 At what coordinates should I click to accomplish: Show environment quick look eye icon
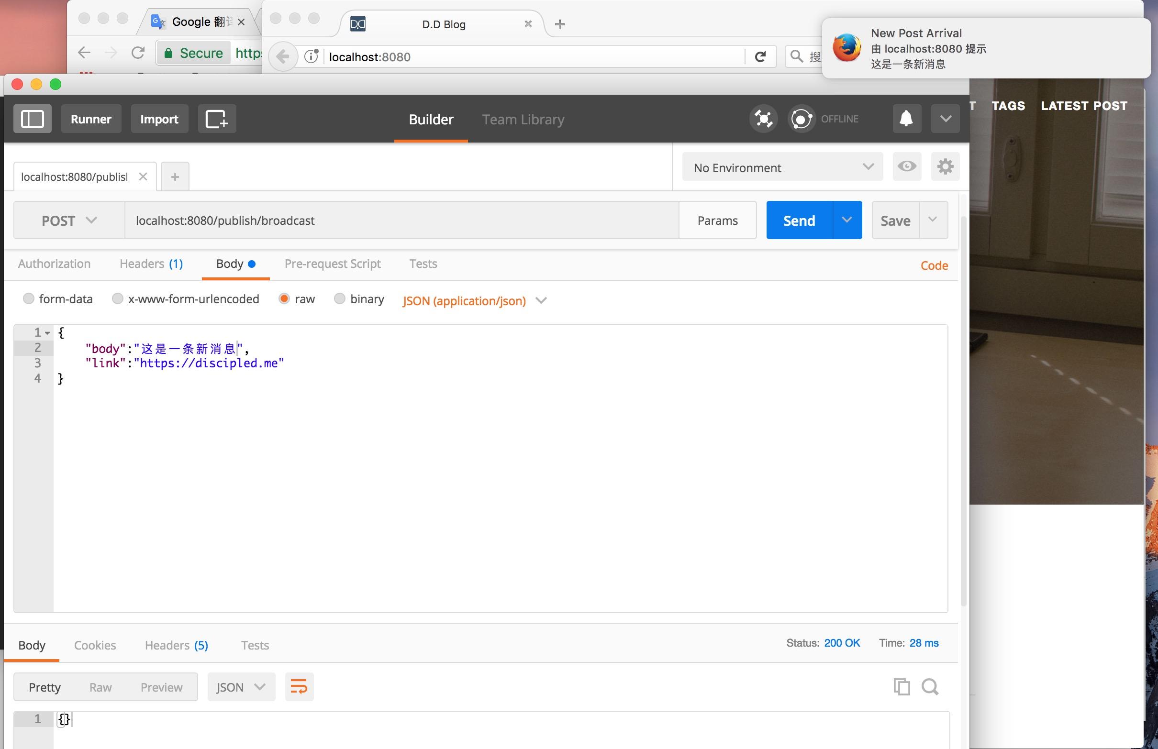tap(906, 166)
